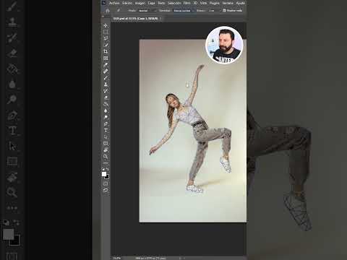Select the Brush tool
347x260 pixels.
pyautogui.click(x=106, y=78)
